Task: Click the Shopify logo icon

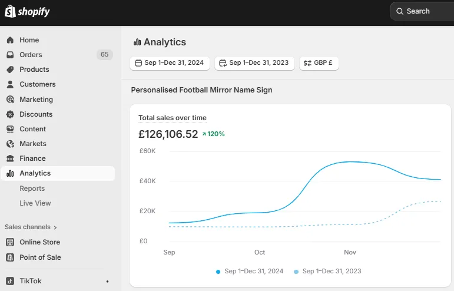Action: [10, 11]
